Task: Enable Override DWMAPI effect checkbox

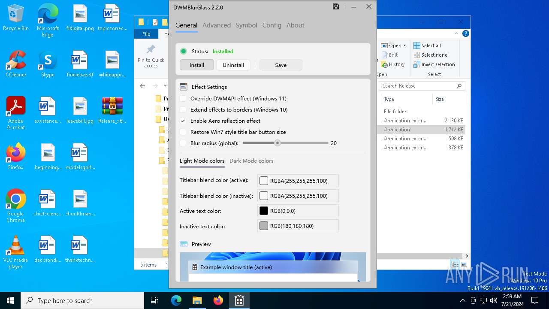Action: click(183, 99)
